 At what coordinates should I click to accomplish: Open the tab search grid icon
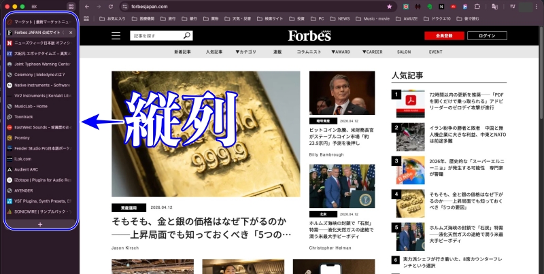(71, 6)
